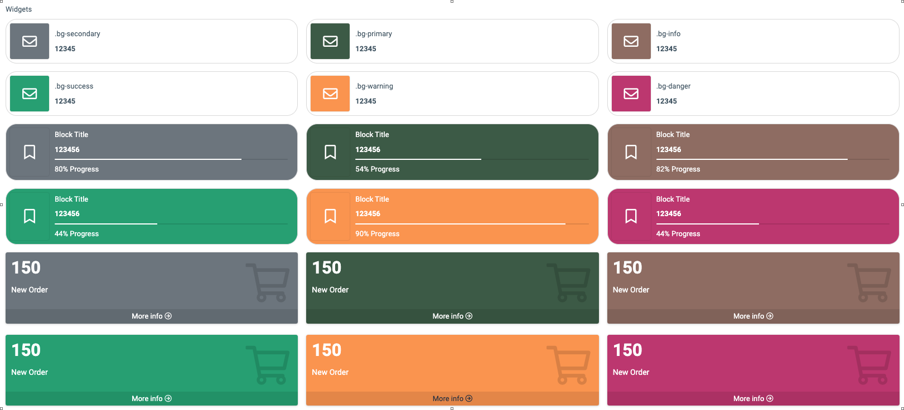Click the pink envelope icon for .bg-danger

click(631, 94)
